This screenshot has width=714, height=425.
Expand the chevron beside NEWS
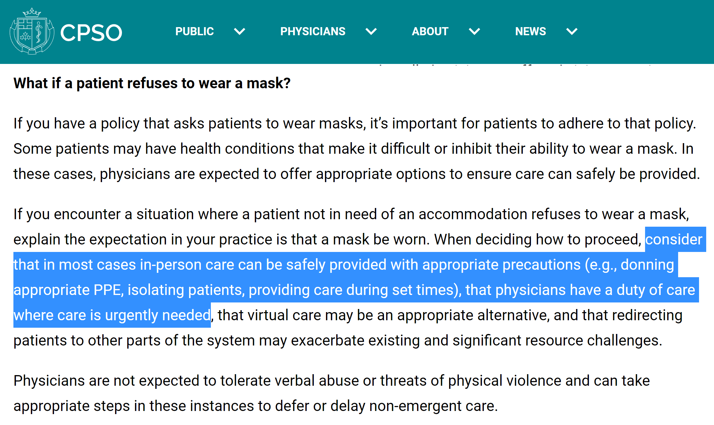click(x=572, y=31)
